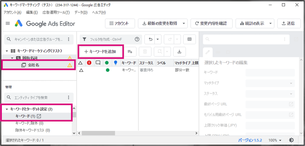The image size is (305, 146).
Task: Select キーワード, 除外 (0) entry
Action: click(x=29, y=123)
